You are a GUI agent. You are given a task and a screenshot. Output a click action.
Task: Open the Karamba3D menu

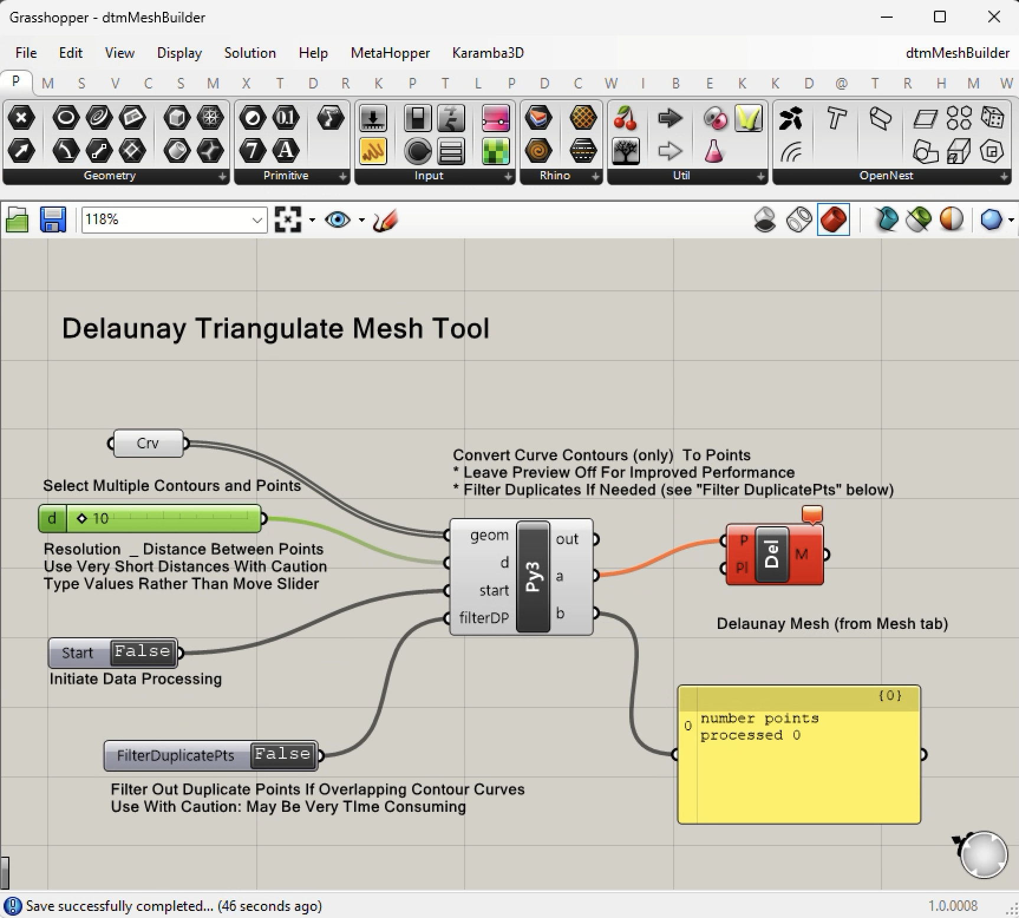tap(488, 53)
